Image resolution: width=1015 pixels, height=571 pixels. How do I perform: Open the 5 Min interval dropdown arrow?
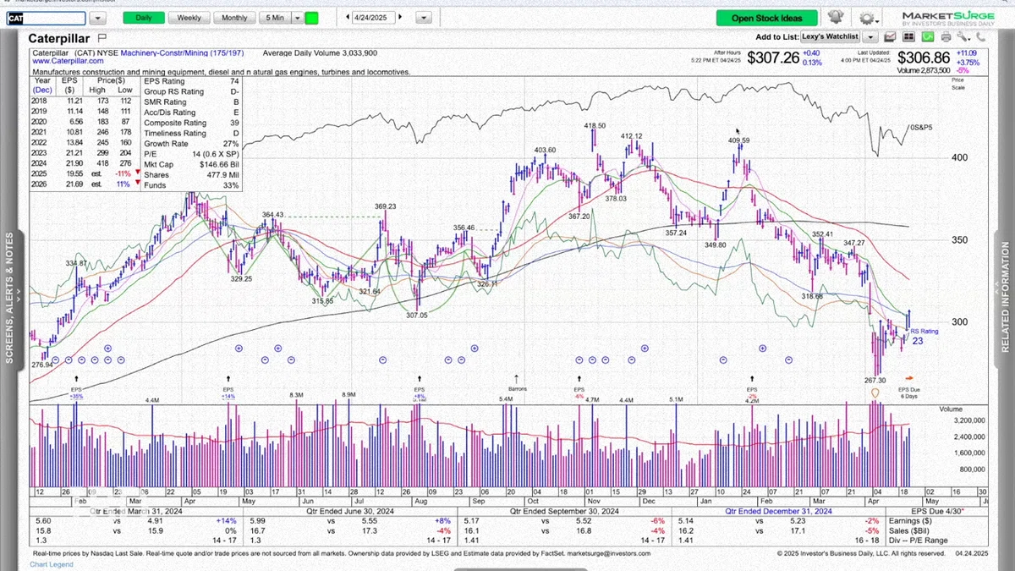pyautogui.click(x=296, y=17)
